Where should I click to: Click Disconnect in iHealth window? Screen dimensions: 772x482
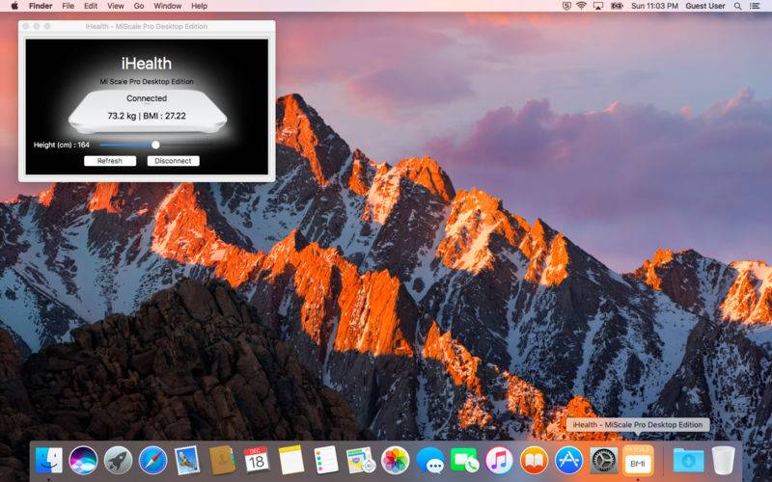coord(174,161)
